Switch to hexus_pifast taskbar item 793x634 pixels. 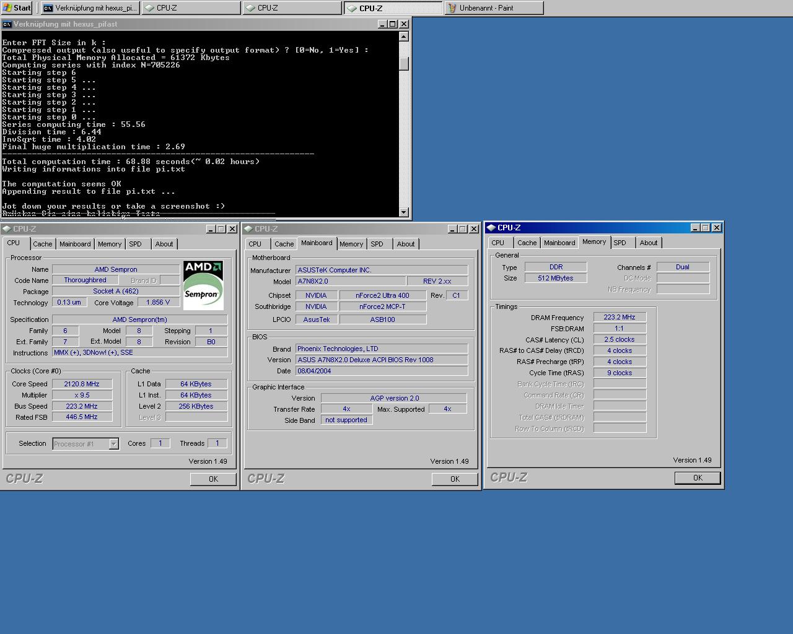tap(90, 7)
